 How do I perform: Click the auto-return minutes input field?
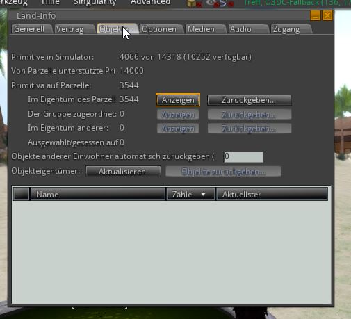point(243,157)
